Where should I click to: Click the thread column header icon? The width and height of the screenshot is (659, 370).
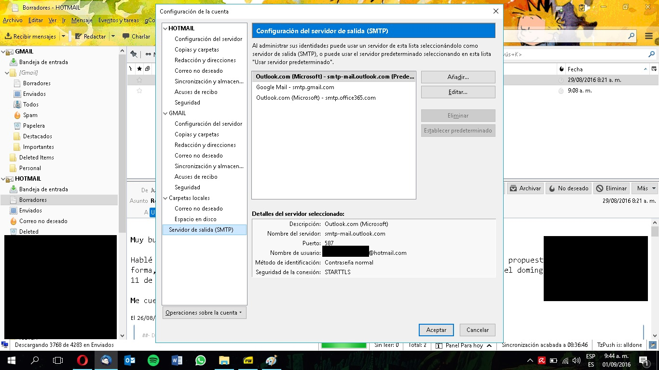click(131, 69)
